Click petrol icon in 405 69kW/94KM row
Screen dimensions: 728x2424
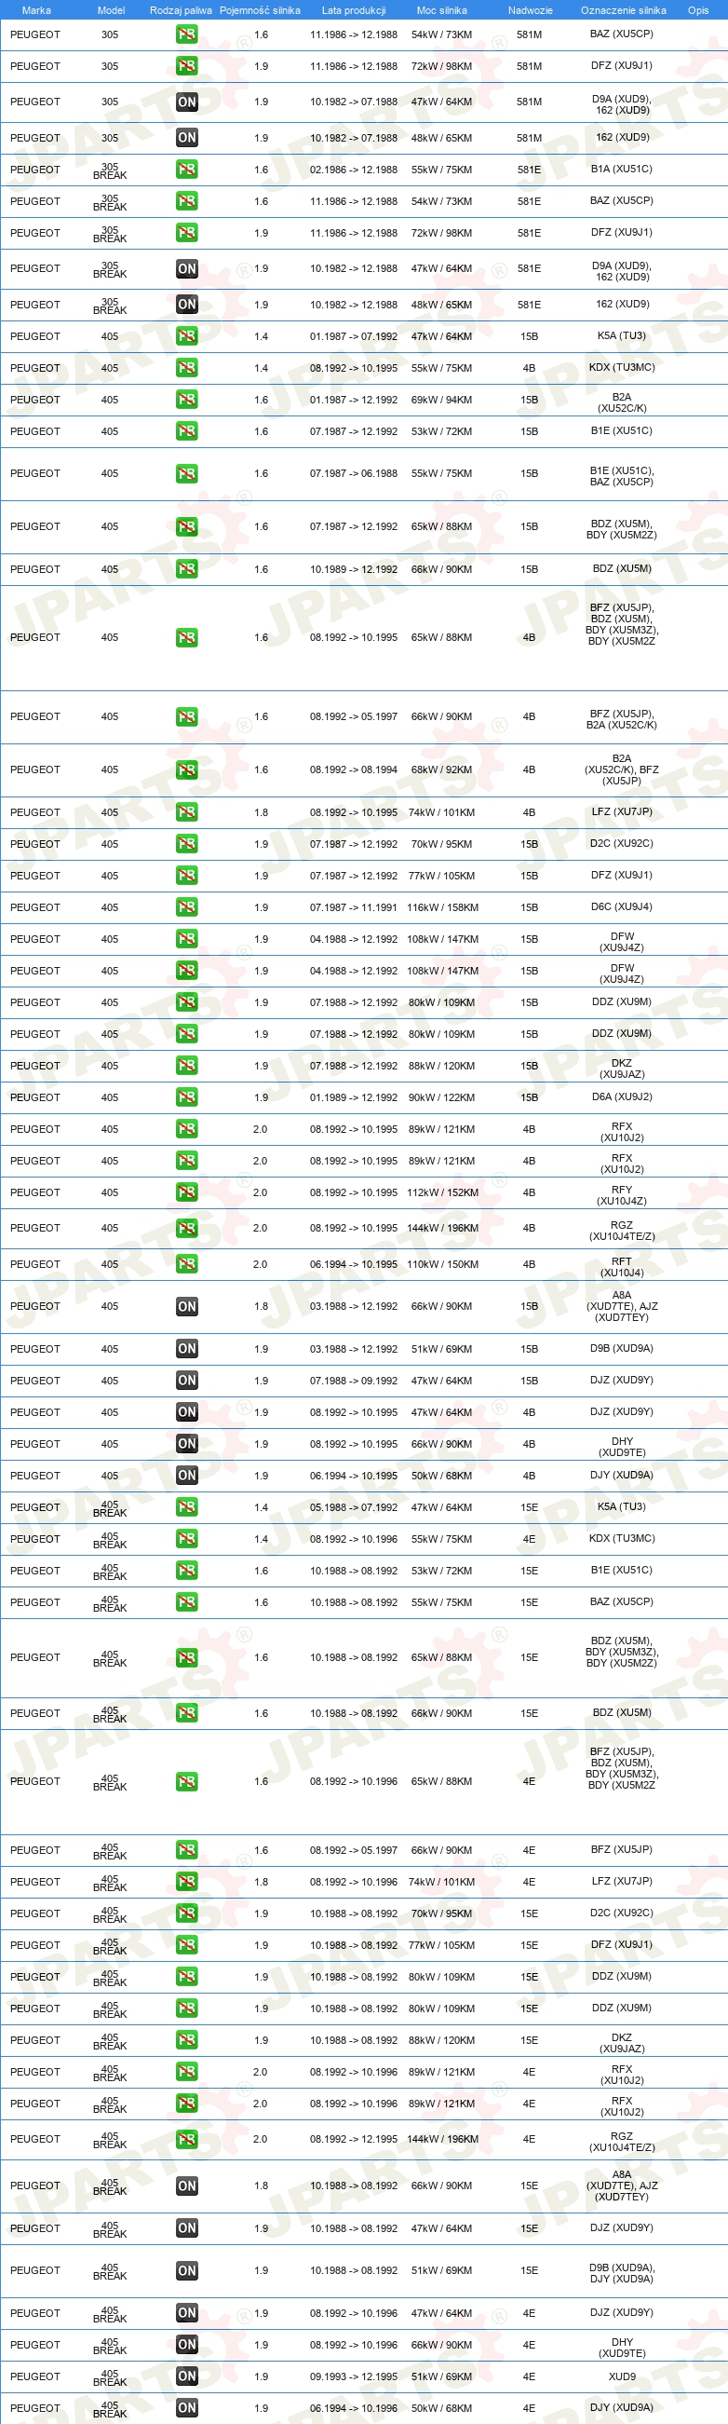tap(186, 400)
